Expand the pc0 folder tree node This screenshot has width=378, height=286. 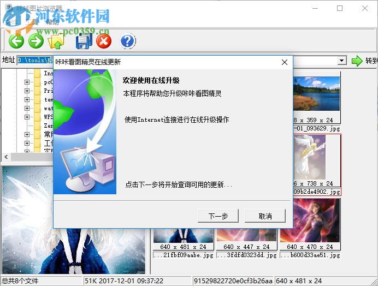pyautogui.click(x=27, y=82)
